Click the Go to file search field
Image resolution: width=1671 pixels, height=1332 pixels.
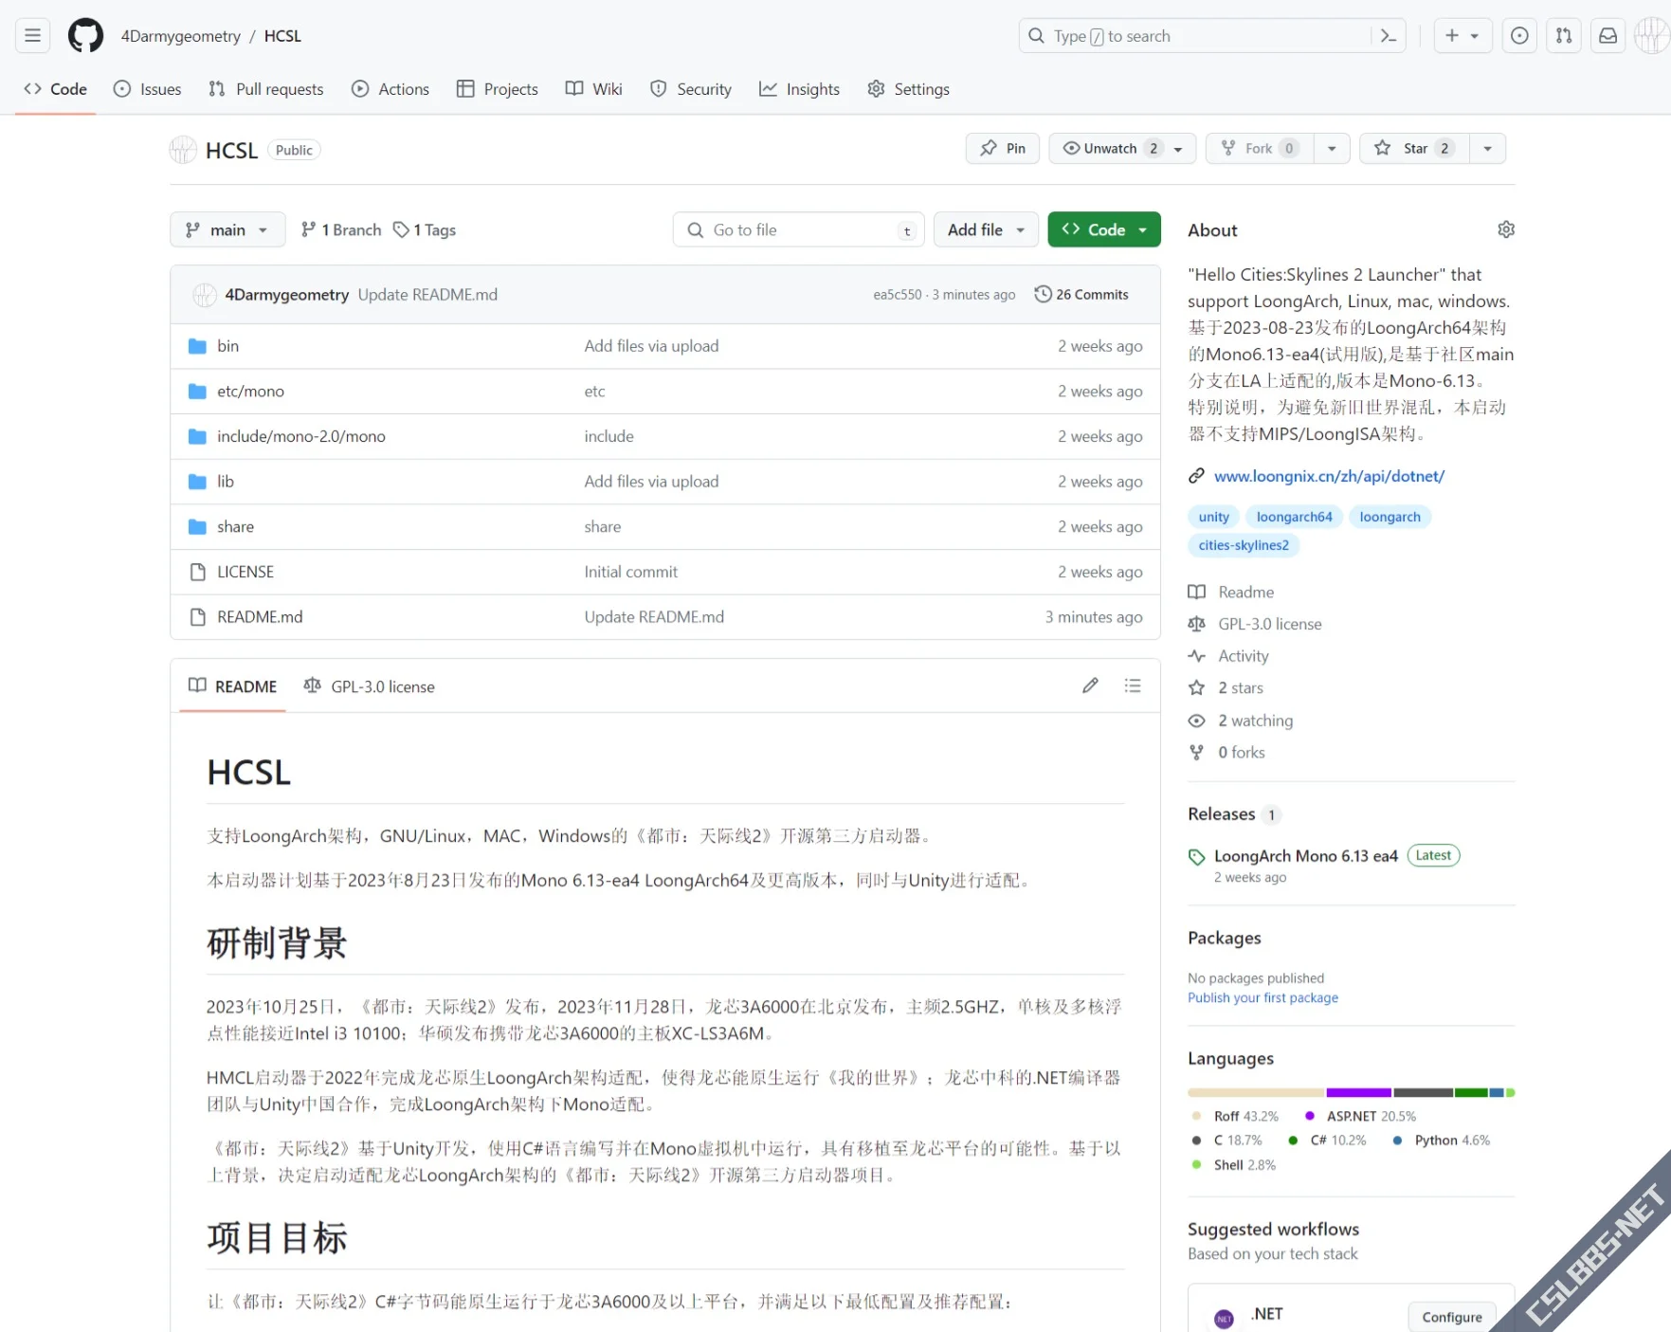(798, 229)
